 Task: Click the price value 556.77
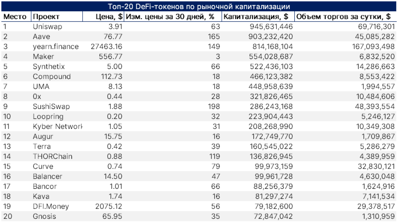pos(111,56)
